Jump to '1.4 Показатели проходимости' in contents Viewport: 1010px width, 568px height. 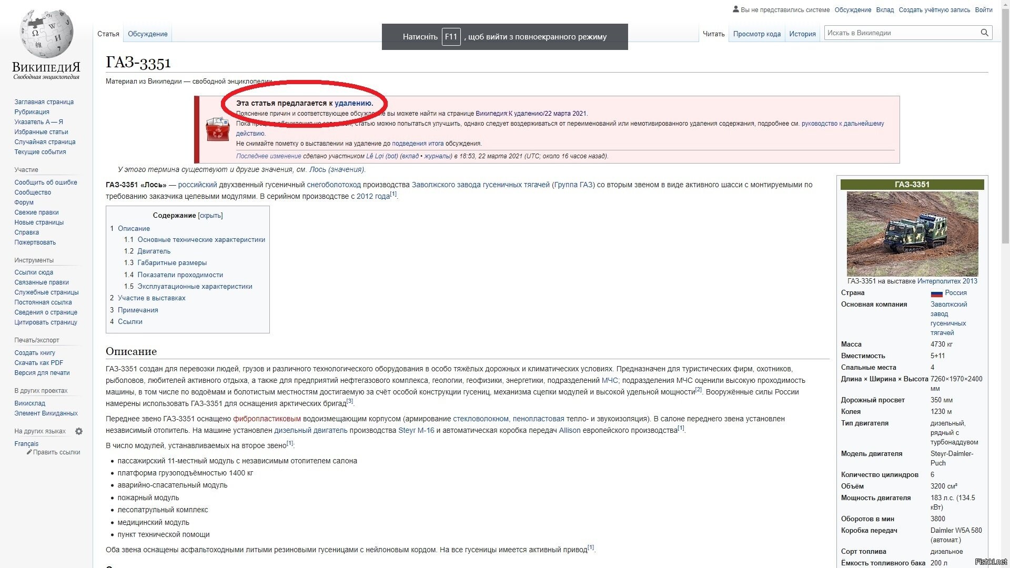coord(174,275)
